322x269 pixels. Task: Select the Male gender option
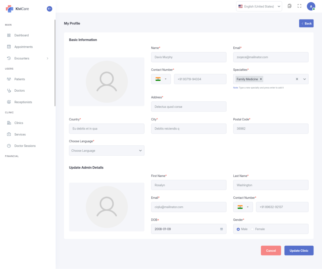click(x=238, y=229)
